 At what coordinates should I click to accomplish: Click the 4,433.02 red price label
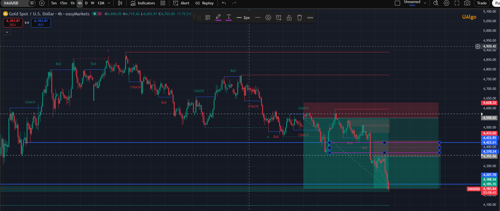pos(489,133)
